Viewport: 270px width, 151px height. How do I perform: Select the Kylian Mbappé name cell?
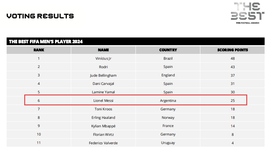103,126
